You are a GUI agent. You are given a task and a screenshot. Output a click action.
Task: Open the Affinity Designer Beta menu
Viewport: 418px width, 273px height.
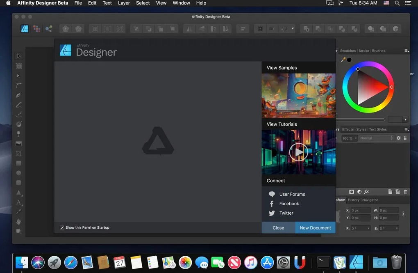point(42,3)
